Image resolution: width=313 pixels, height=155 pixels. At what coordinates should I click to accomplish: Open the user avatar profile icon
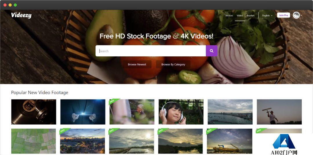pyautogui.click(x=296, y=15)
